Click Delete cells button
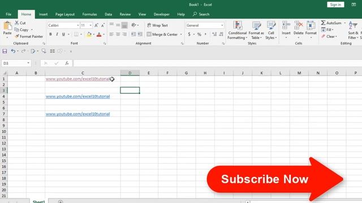 tap(298, 29)
